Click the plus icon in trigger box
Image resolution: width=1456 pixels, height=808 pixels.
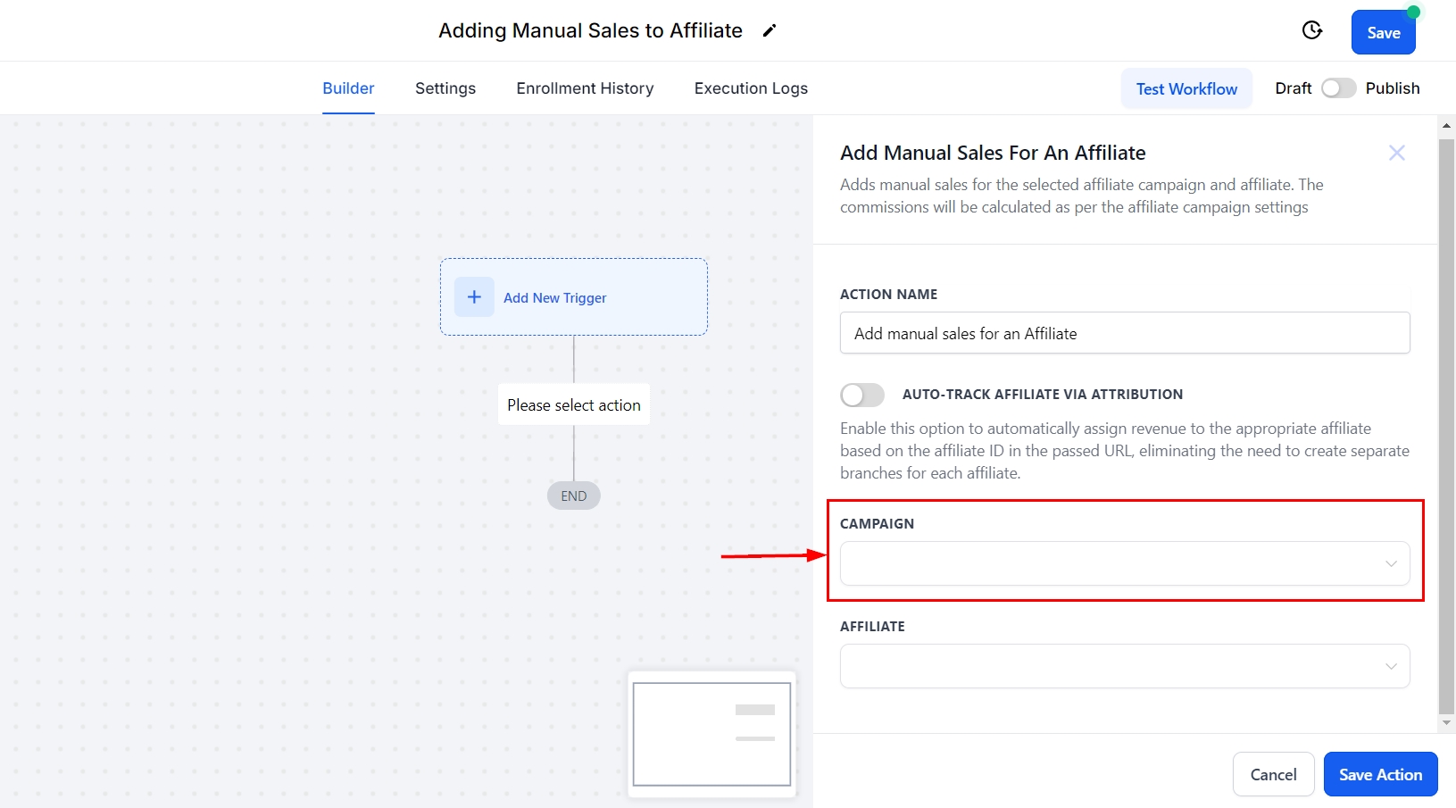pos(474,297)
